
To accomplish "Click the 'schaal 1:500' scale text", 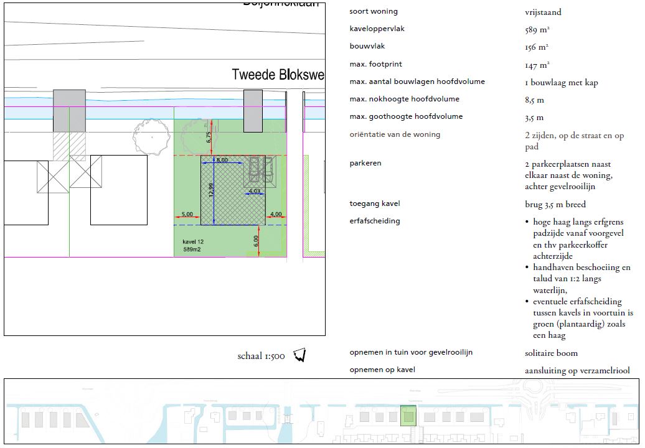I will coord(261,357).
